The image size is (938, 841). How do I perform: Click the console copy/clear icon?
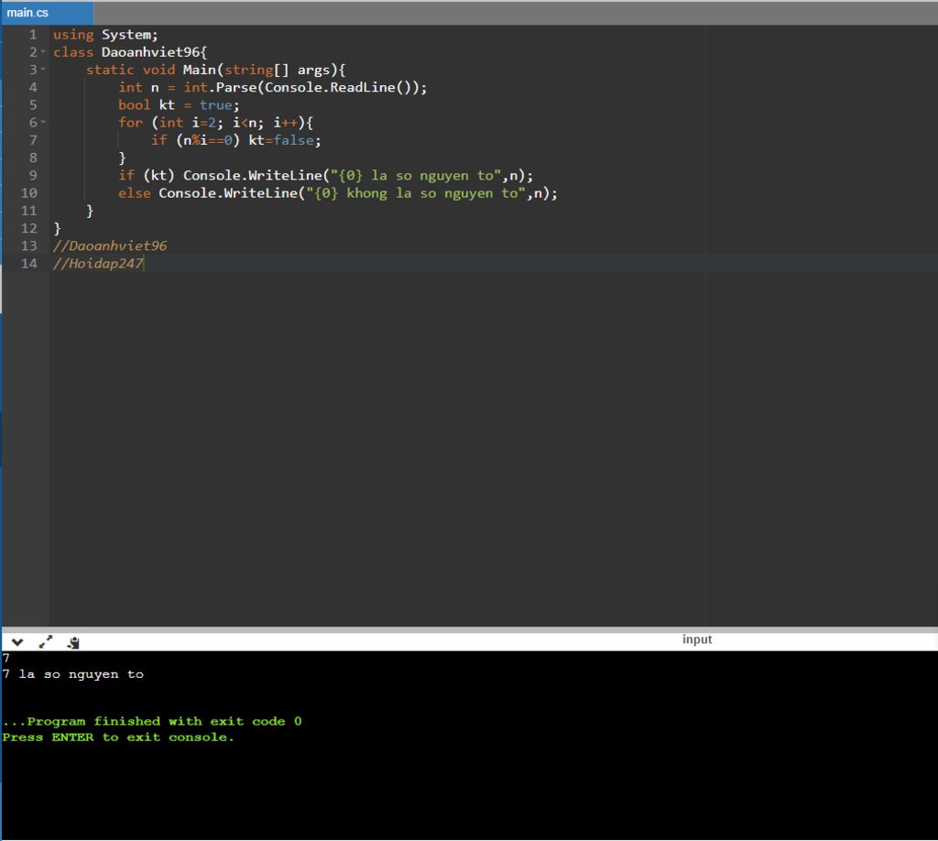[x=73, y=642]
